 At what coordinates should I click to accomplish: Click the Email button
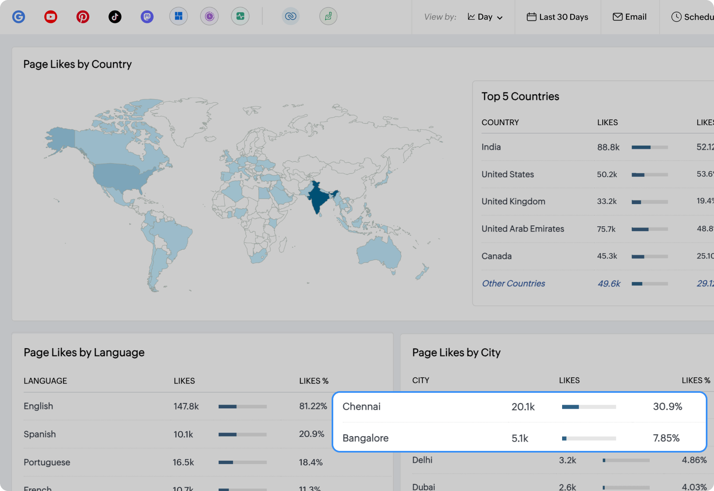pyautogui.click(x=630, y=17)
